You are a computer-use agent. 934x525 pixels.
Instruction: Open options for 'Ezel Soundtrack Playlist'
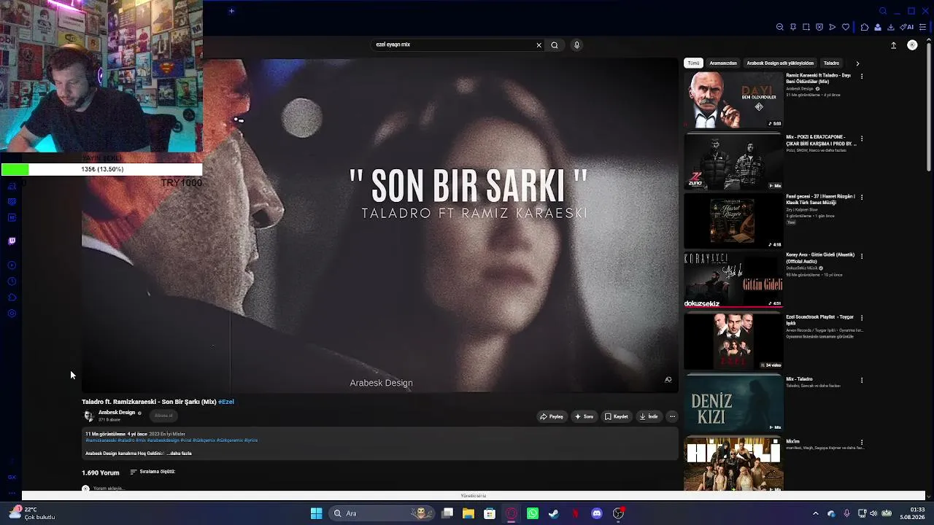coord(862,318)
